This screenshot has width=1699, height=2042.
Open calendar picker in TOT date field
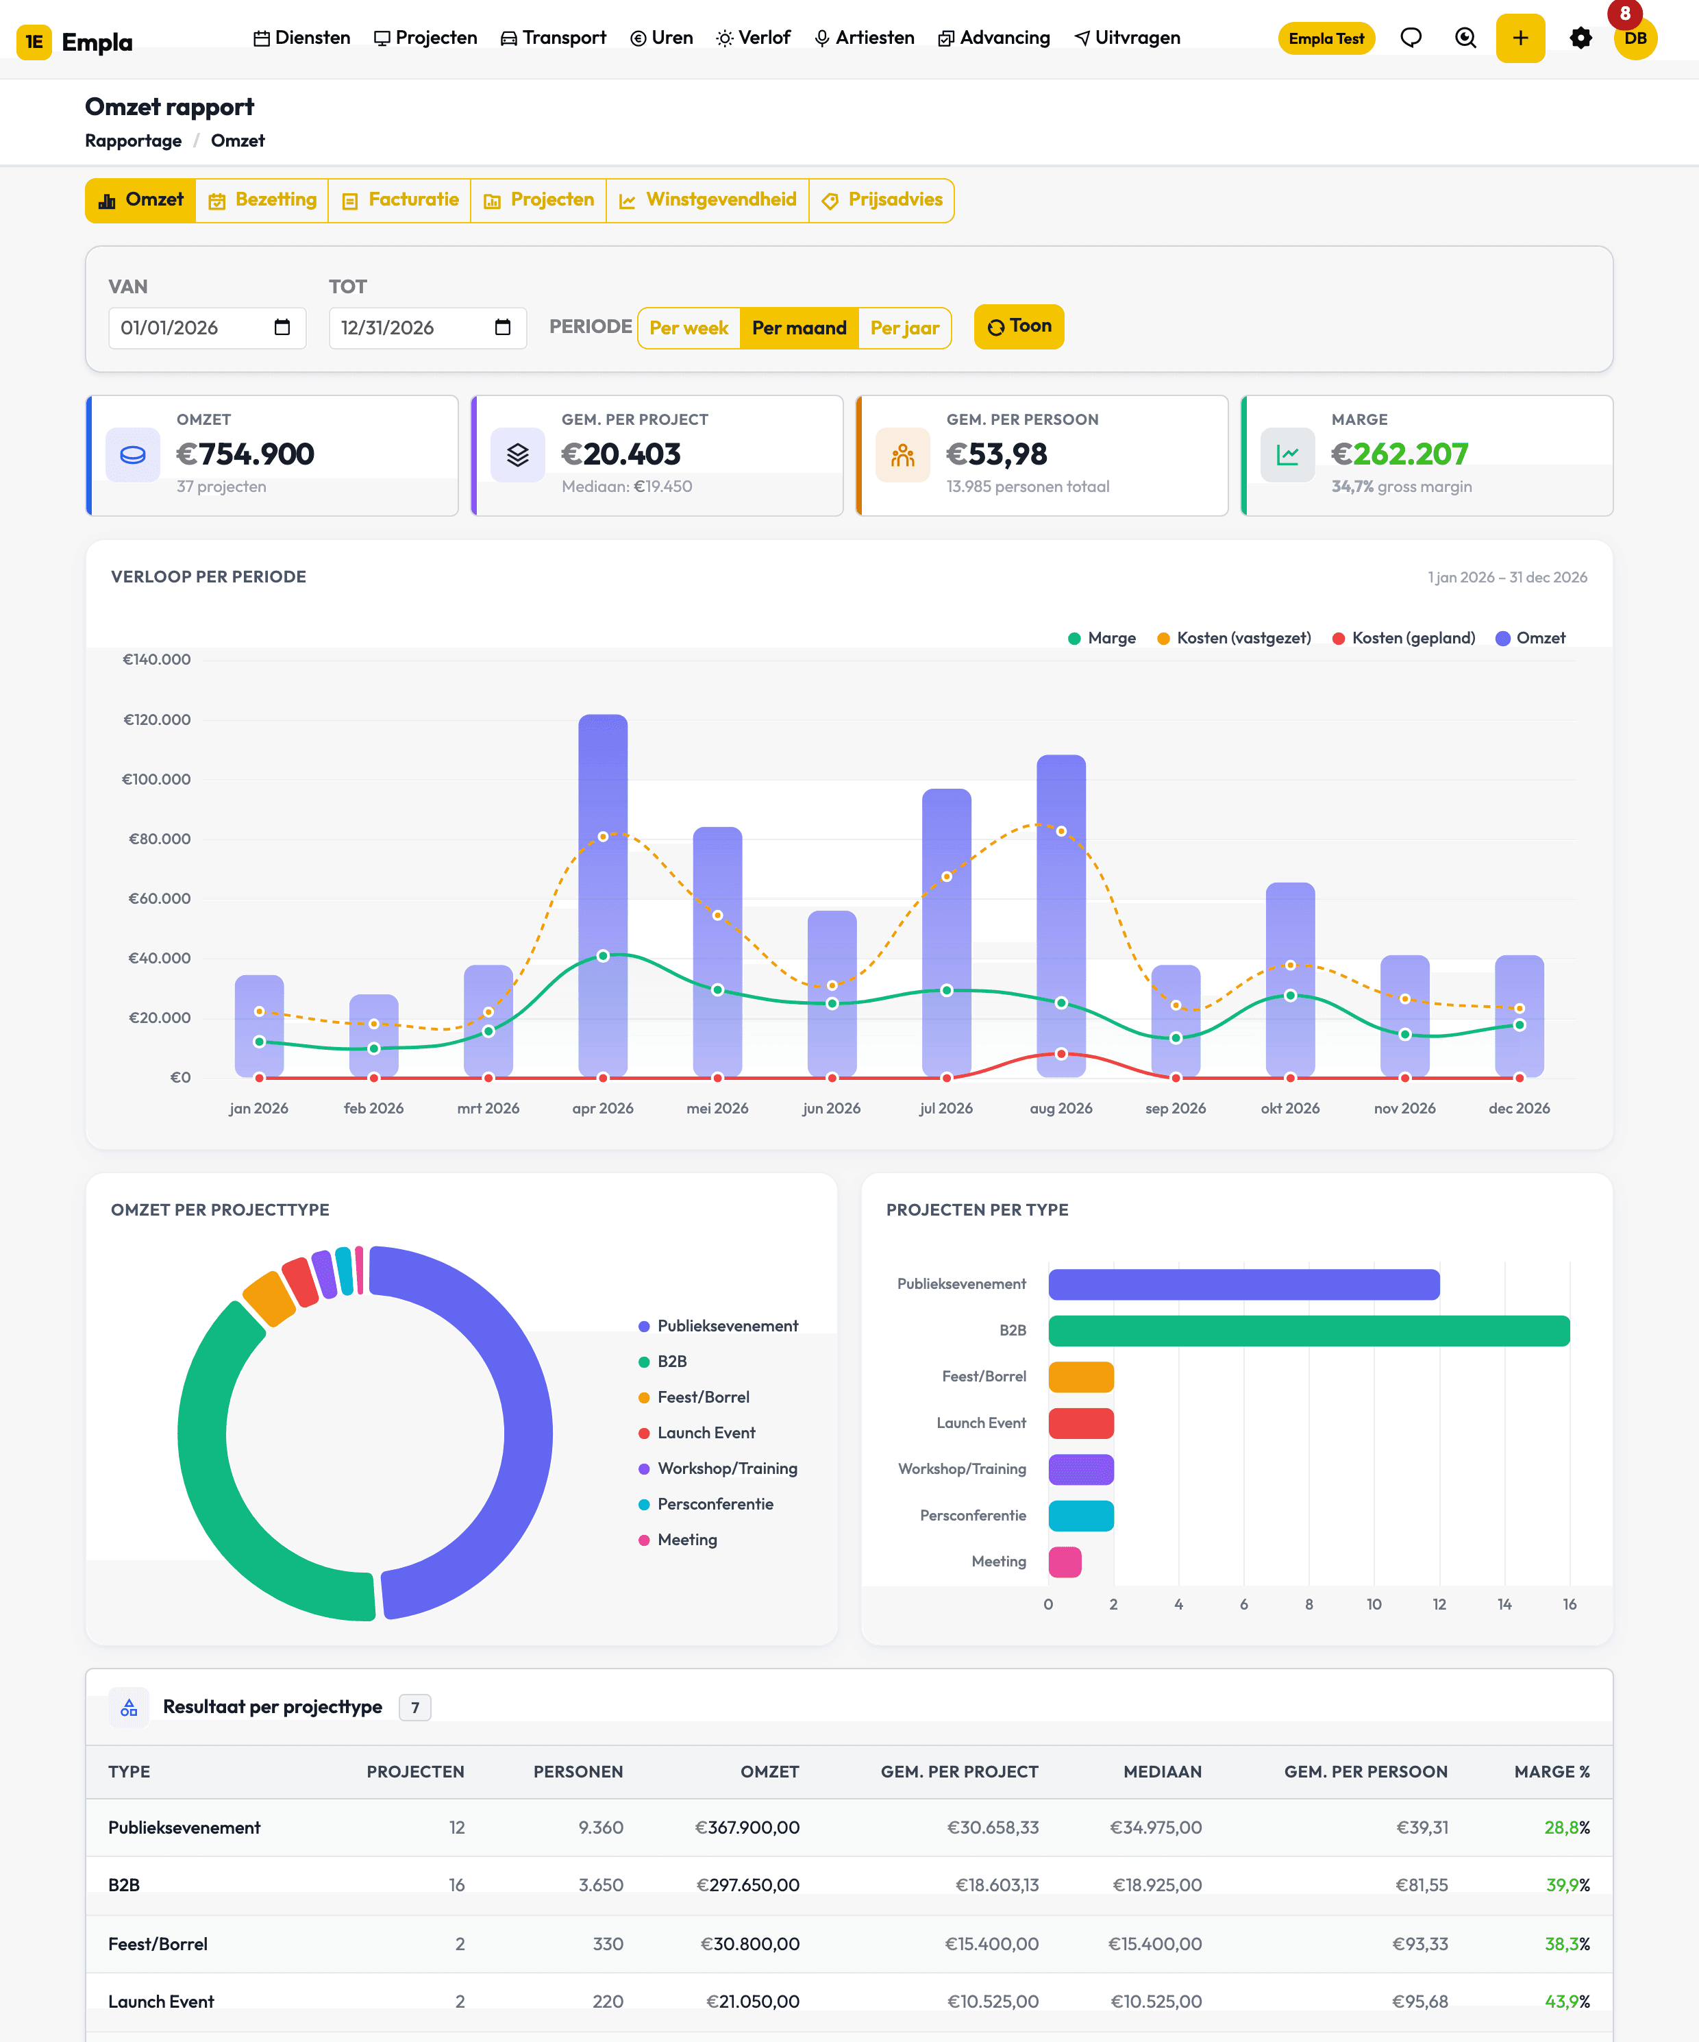503,328
